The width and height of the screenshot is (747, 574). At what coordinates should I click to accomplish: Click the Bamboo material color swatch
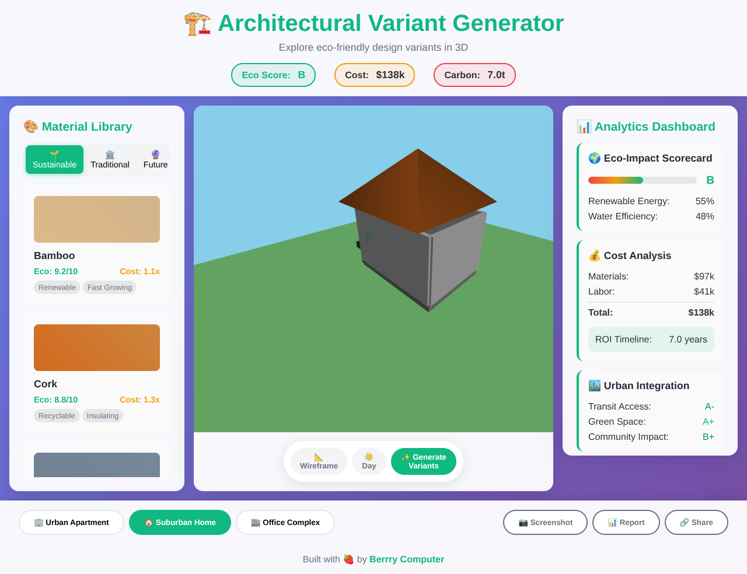click(x=96, y=219)
